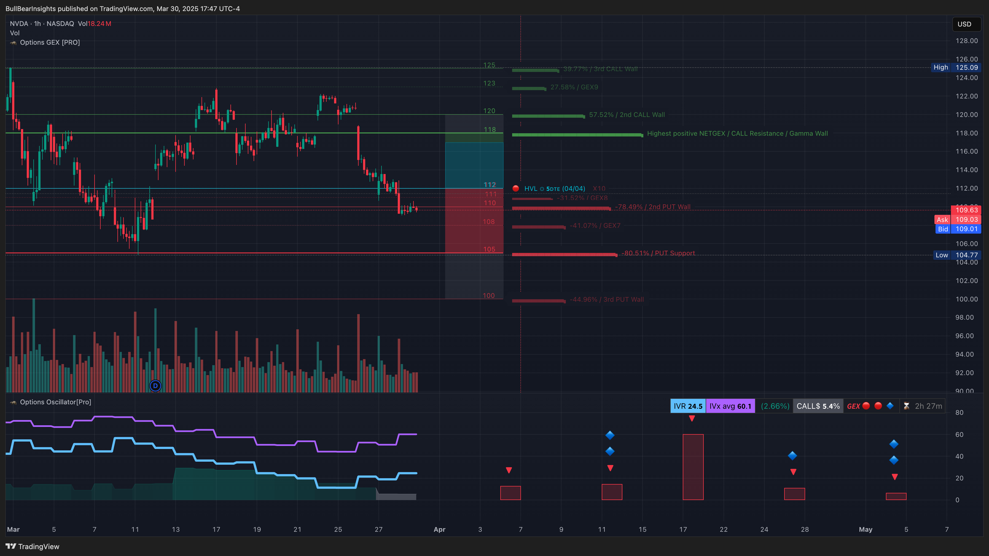This screenshot has width=989, height=556.
Task: Select the tallest red expiry bar
Action: click(x=693, y=467)
